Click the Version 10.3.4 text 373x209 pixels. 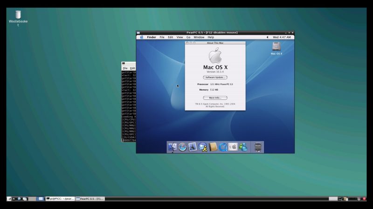(x=215, y=72)
